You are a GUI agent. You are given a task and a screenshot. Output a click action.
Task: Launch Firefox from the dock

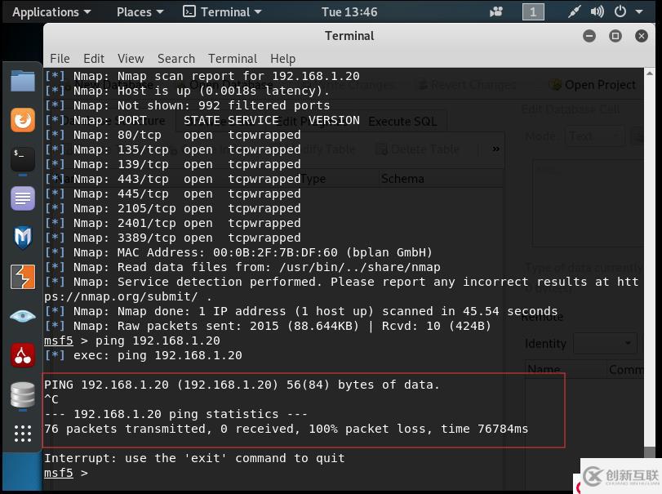(x=22, y=120)
